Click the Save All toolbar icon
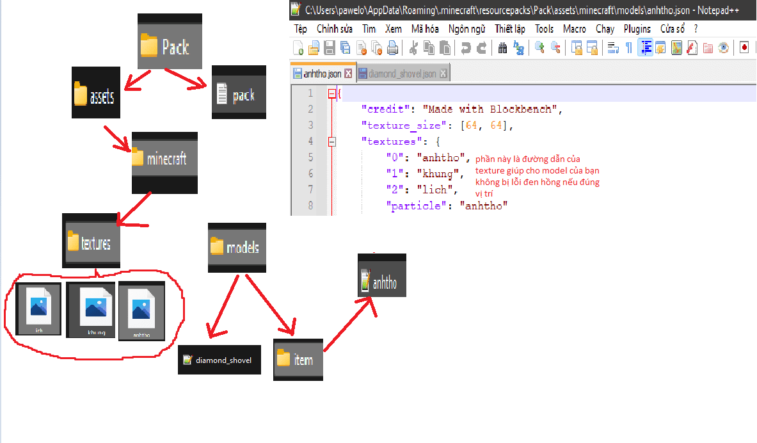 tap(345, 48)
